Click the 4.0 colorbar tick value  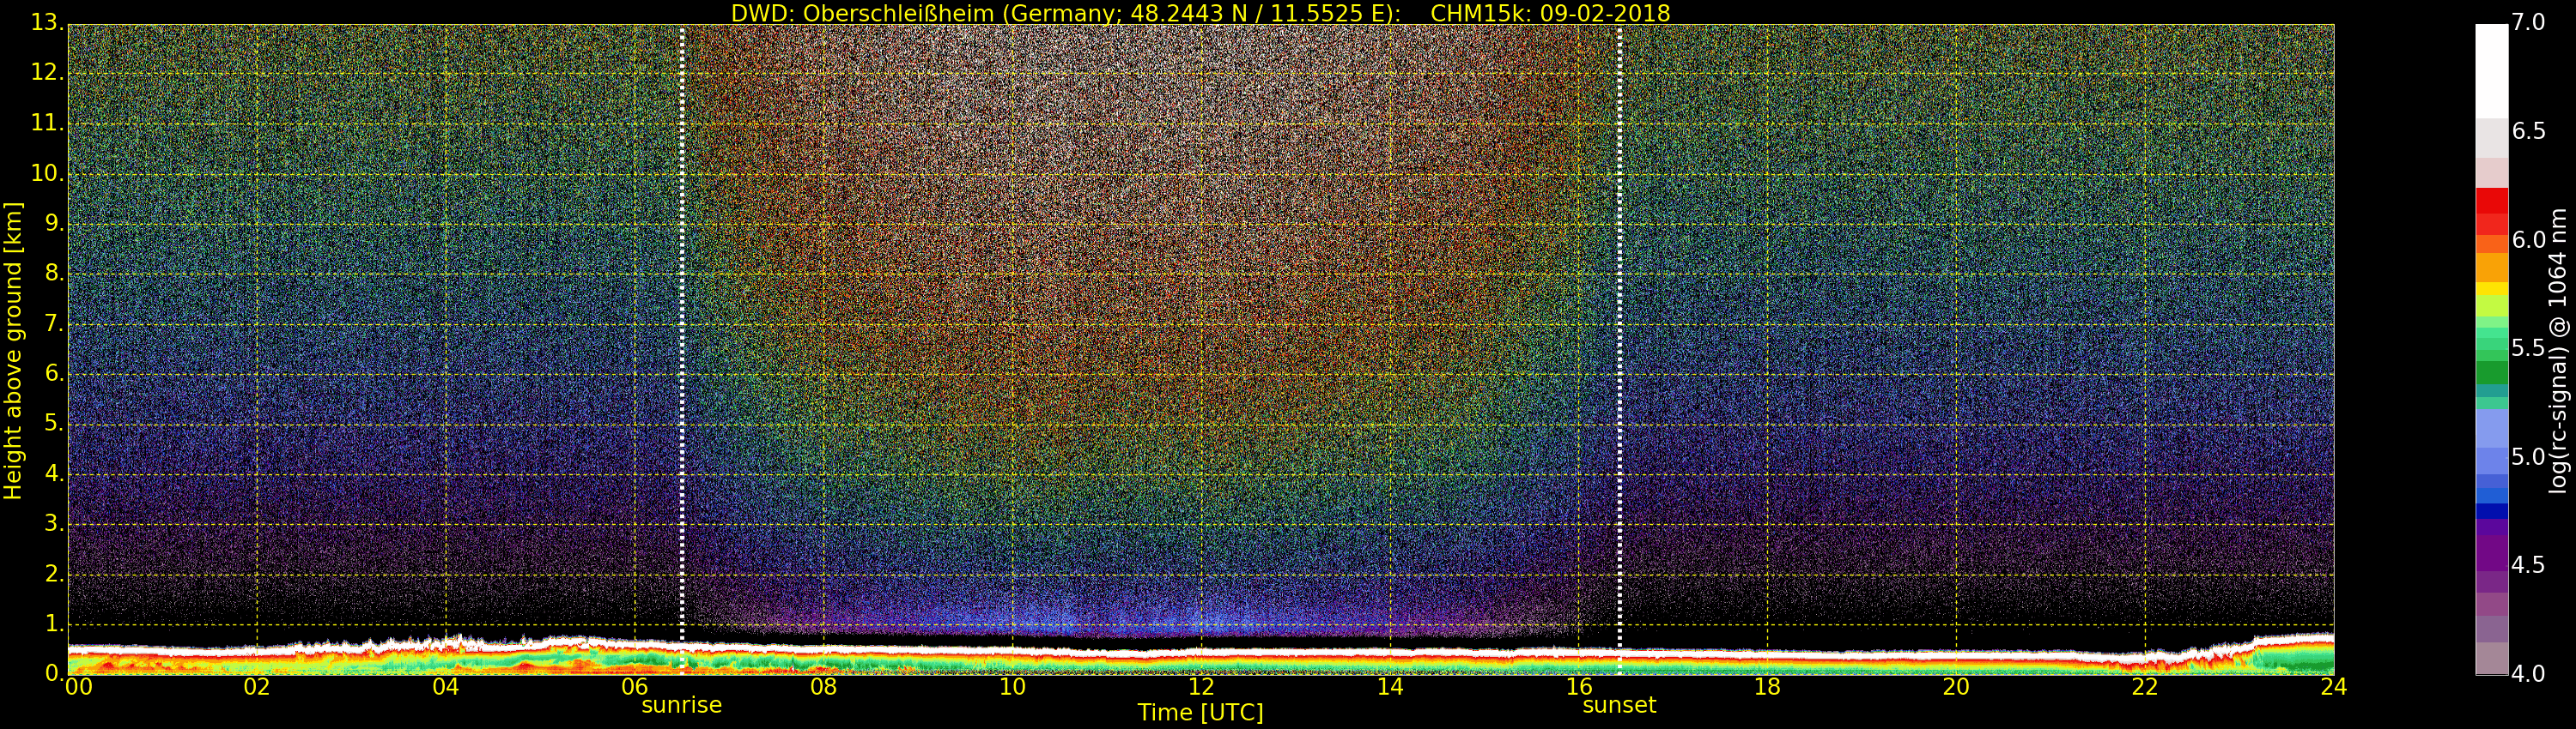(2528, 674)
